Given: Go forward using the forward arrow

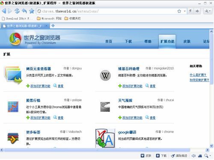Looking at the screenshot, I should [x=10, y=11].
